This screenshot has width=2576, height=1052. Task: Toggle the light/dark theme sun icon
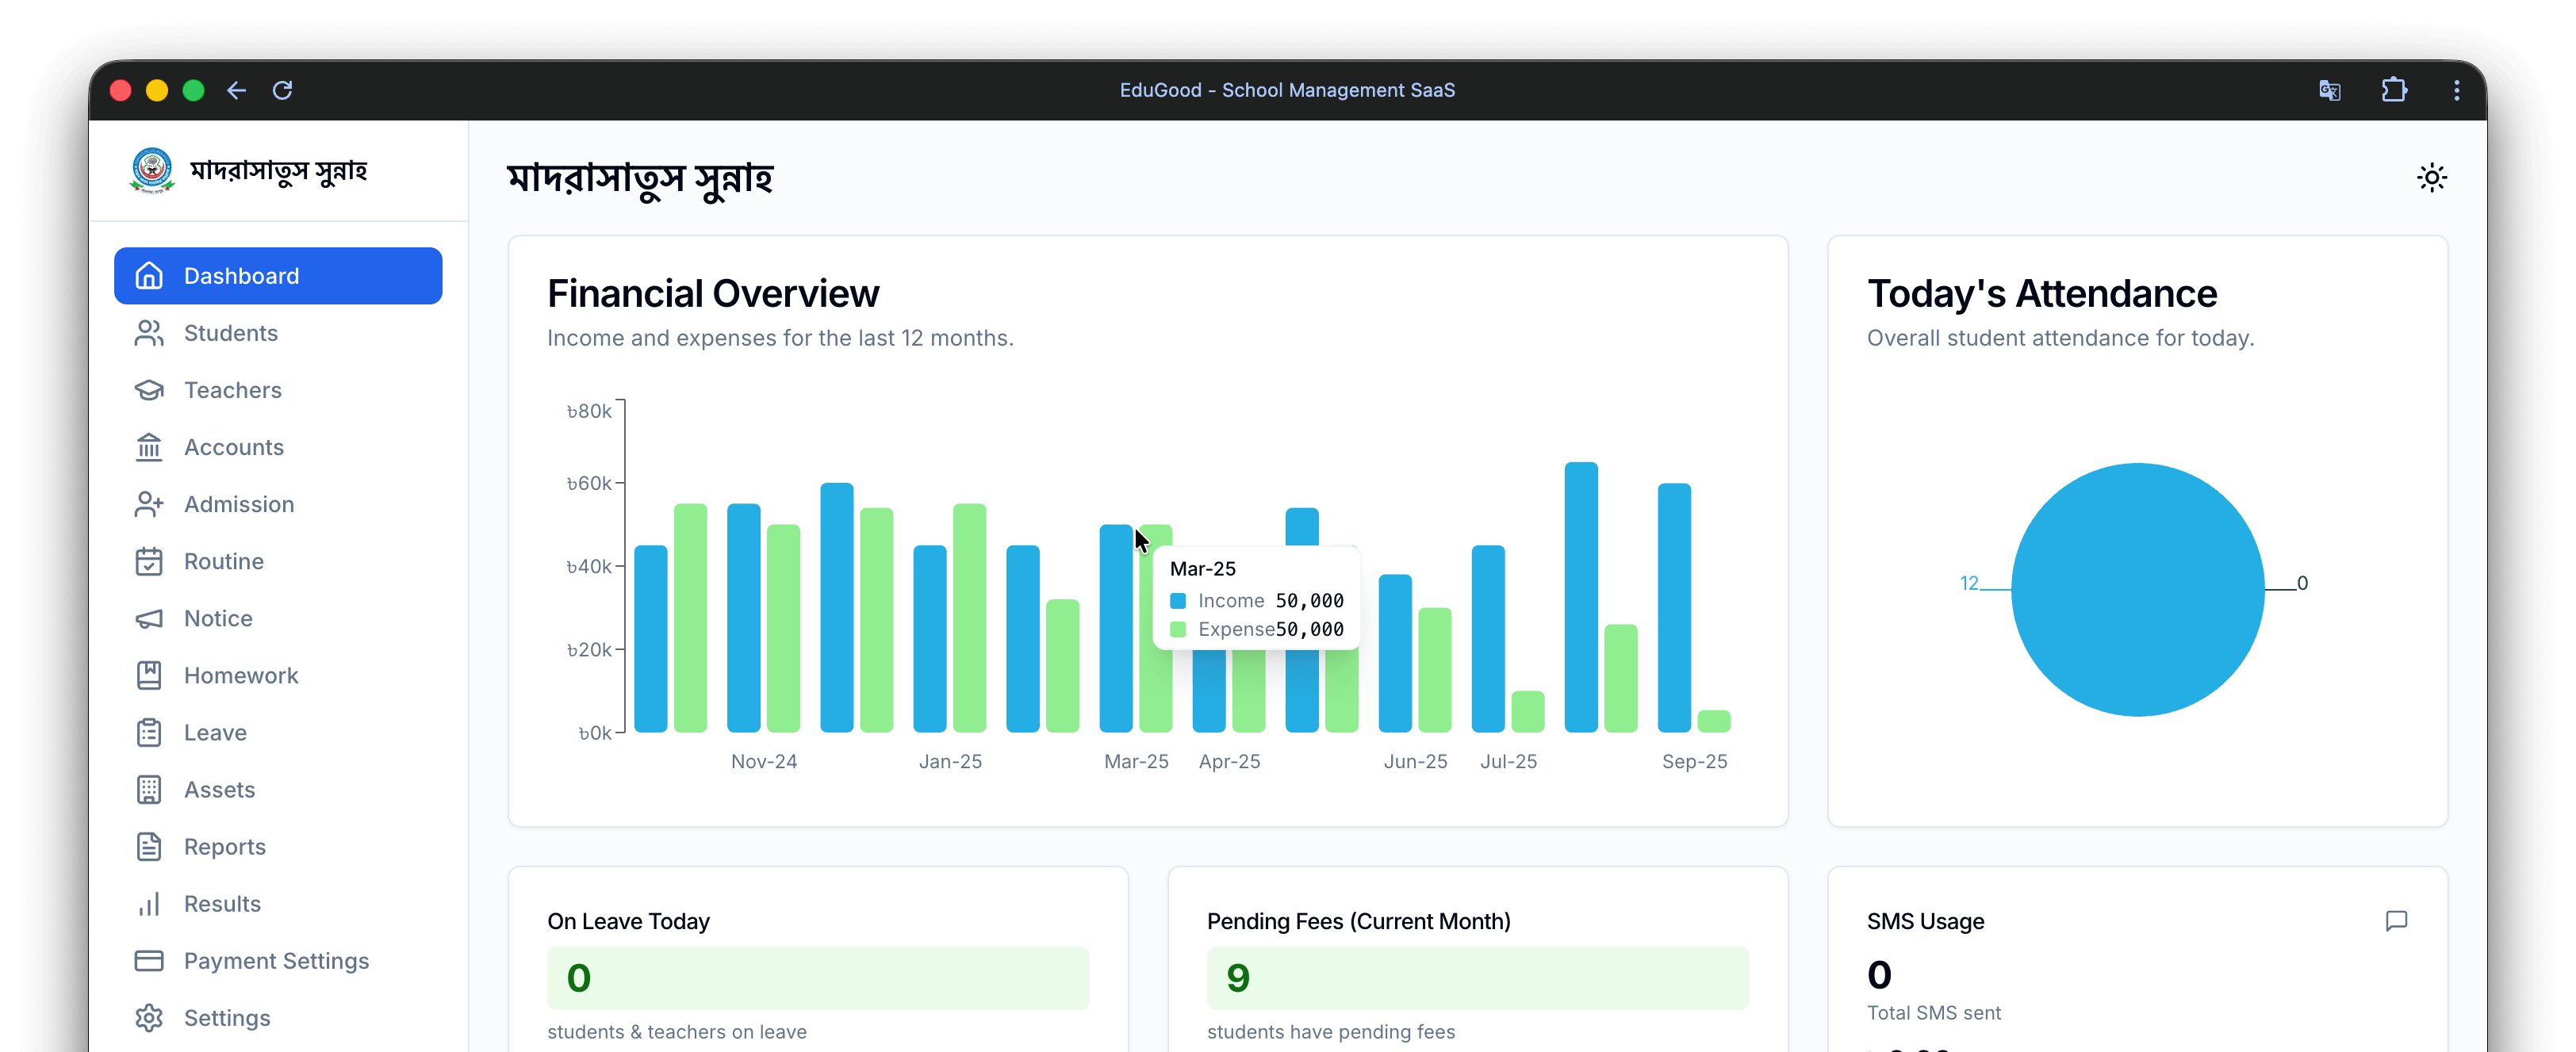[2431, 178]
